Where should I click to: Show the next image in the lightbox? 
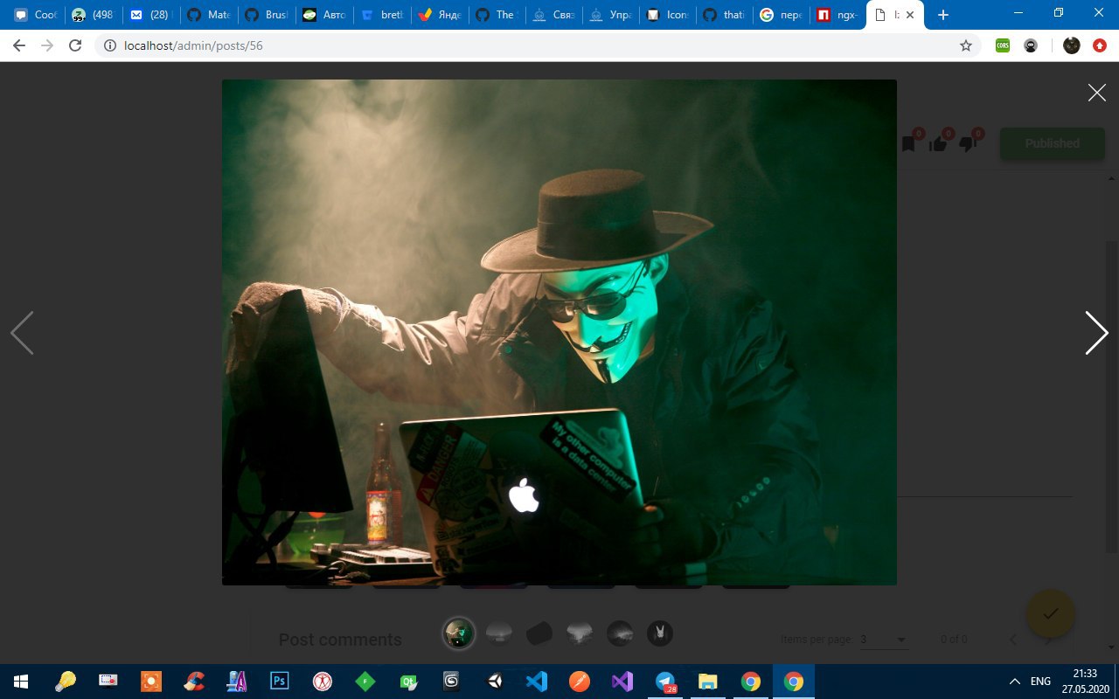(1096, 333)
